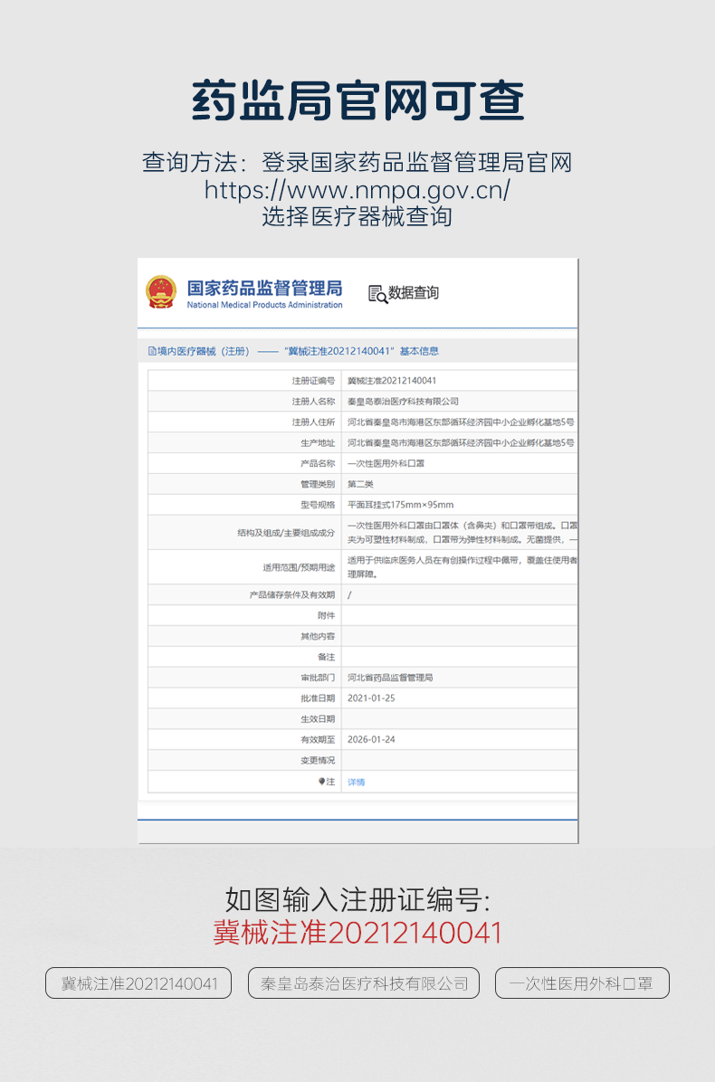Open the https://www.nmpa.gov.cn/ URL text
The height and width of the screenshot is (1082, 715).
coord(357,190)
